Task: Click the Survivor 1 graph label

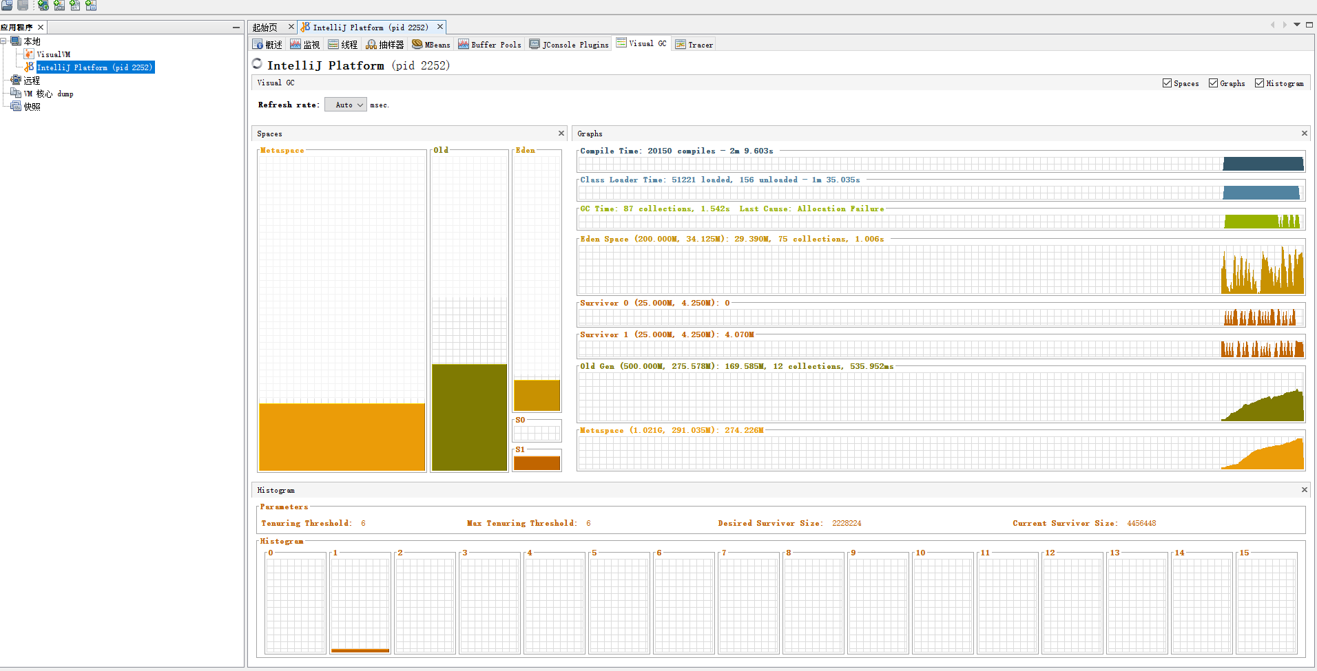Action: tap(667, 334)
